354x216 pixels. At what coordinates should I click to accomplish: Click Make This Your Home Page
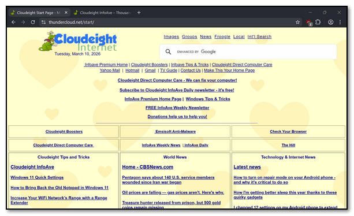[x=229, y=70]
